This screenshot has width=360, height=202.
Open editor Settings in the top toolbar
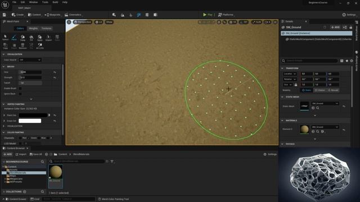tap(349, 15)
